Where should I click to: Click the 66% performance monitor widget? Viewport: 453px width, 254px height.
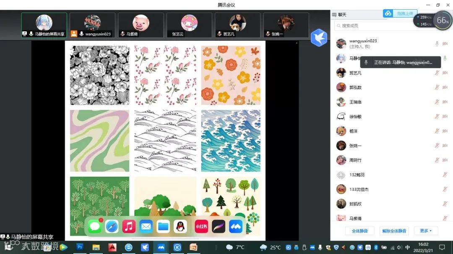point(443,20)
